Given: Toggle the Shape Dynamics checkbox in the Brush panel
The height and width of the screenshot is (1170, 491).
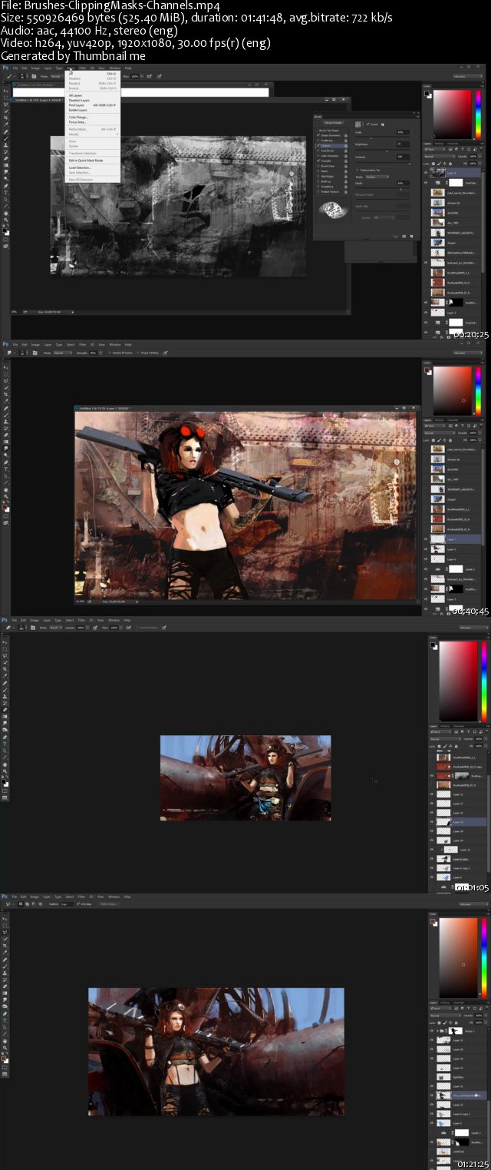Looking at the screenshot, I should point(318,135).
